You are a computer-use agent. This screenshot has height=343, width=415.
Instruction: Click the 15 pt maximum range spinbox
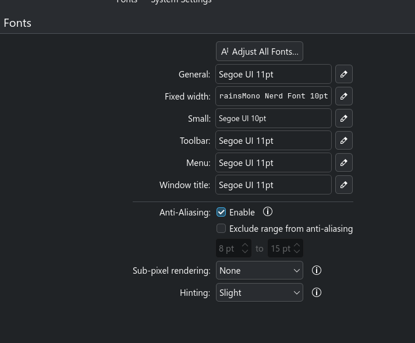click(x=285, y=249)
